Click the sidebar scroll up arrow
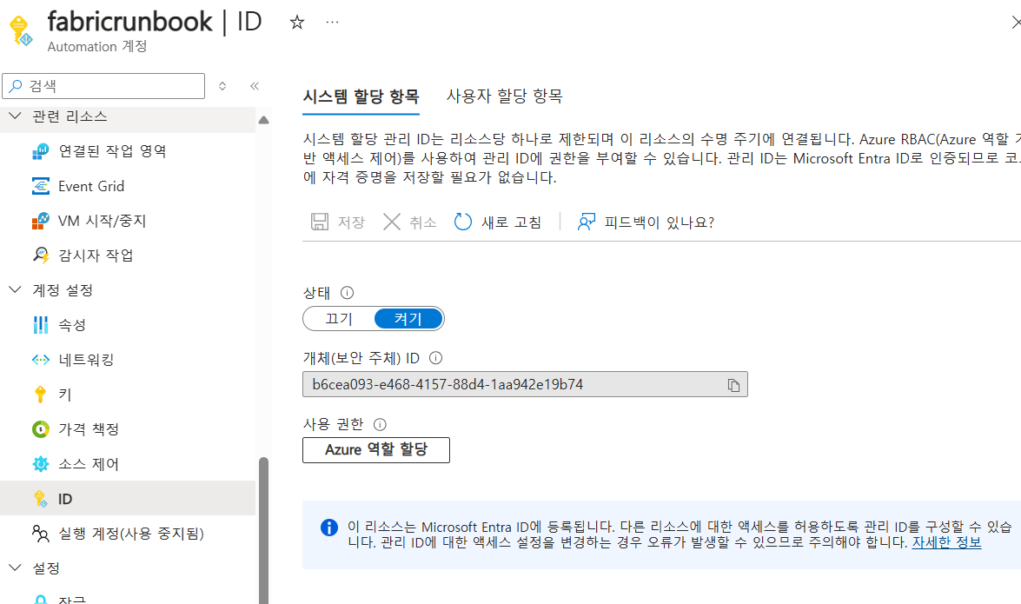The width and height of the screenshot is (1021, 604). click(x=263, y=120)
